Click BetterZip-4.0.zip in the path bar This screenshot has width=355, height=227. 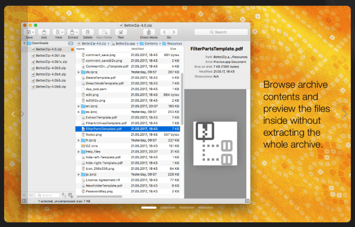[x=92, y=44]
